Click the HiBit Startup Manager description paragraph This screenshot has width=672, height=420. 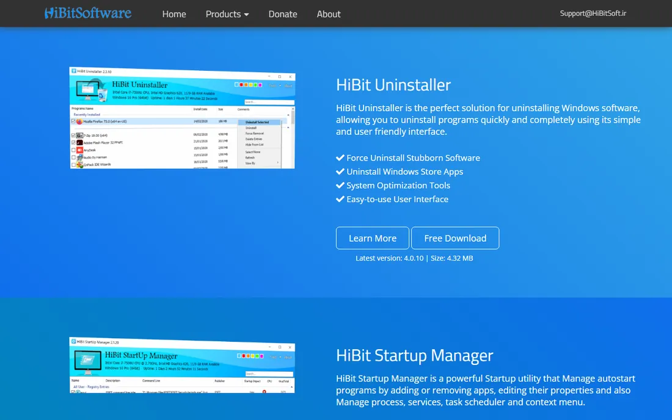click(x=486, y=390)
